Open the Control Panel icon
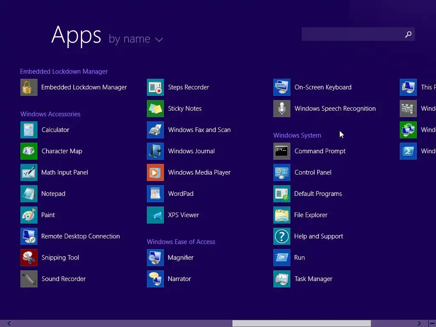The height and width of the screenshot is (327, 436). point(282,172)
